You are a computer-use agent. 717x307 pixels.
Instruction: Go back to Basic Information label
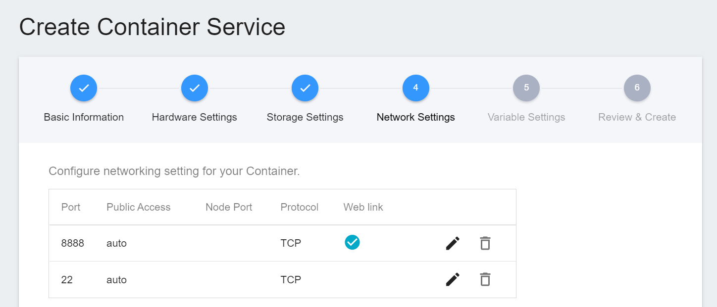[84, 117]
